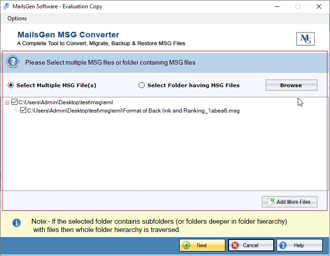The width and height of the screenshot is (330, 256).
Task: Uncheck the Ranking_1abea6.msg file checkbox
Action: click(x=23, y=110)
